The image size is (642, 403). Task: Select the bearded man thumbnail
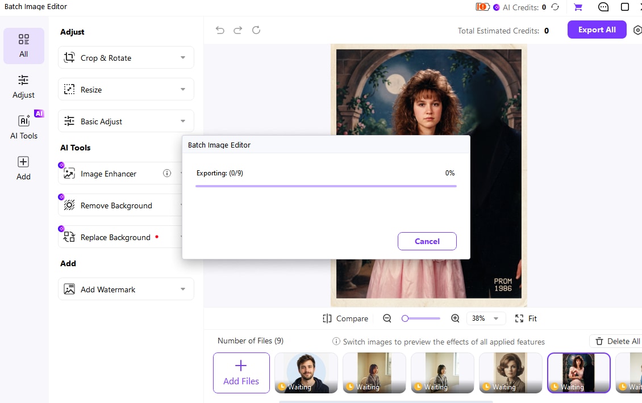[306, 373]
